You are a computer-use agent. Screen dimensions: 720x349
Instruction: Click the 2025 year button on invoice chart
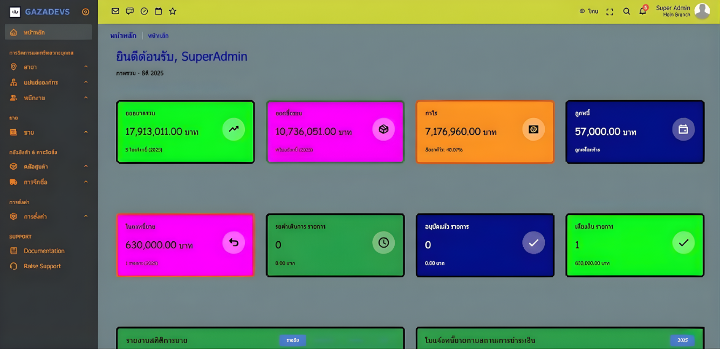(x=682, y=340)
